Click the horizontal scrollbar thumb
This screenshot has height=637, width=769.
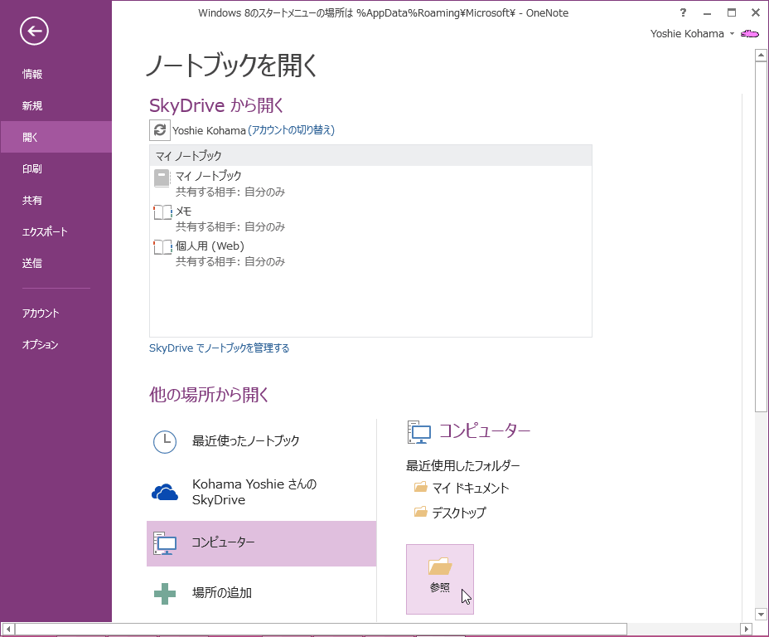pyautogui.click(x=321, y=629)
